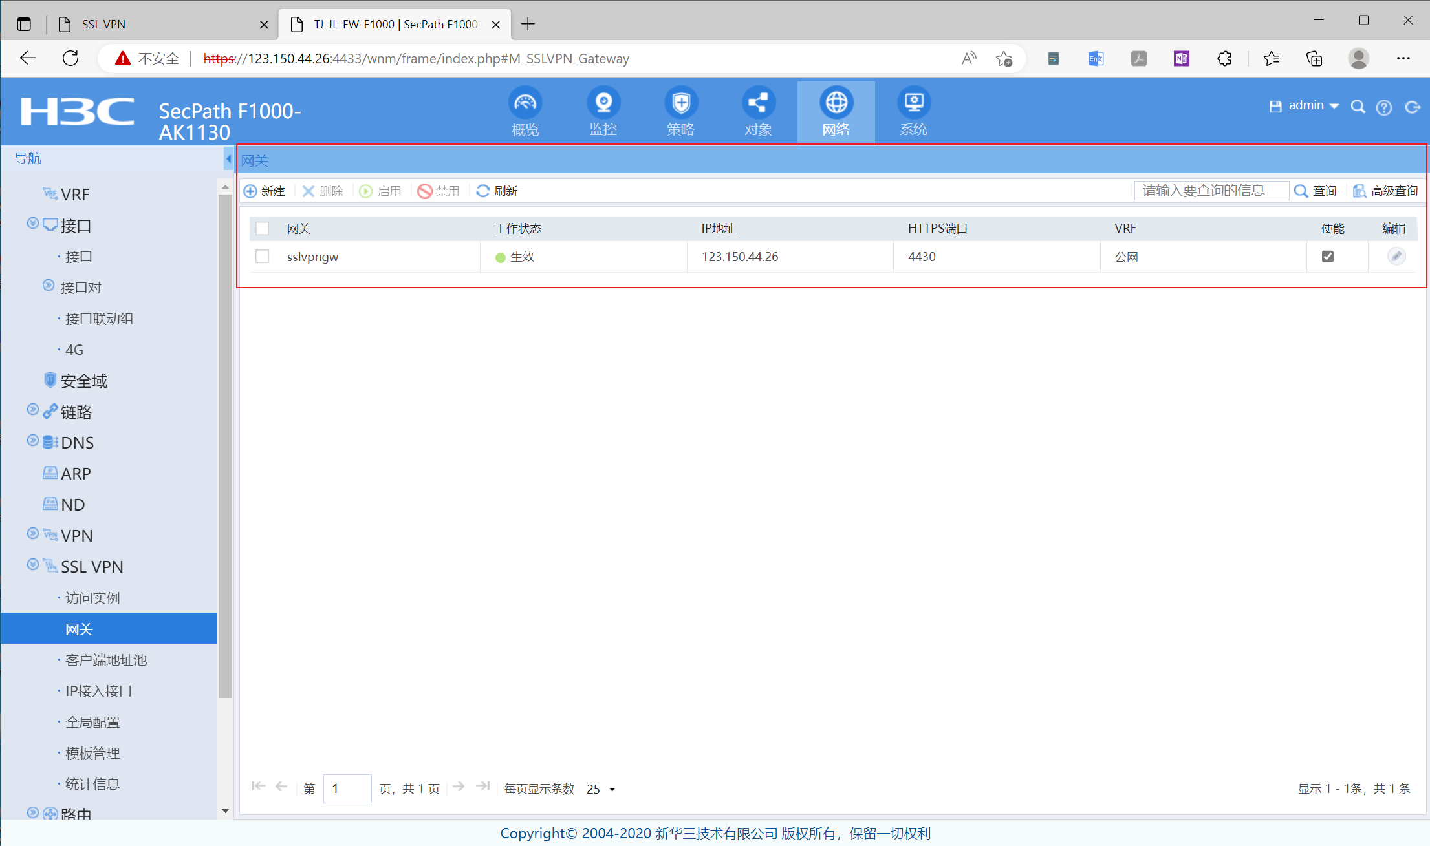The height and width of the screenshot is (846, 1430).
Task: Open the 每页显示条数 page size dropdown
Action: (x=601, y=789)
